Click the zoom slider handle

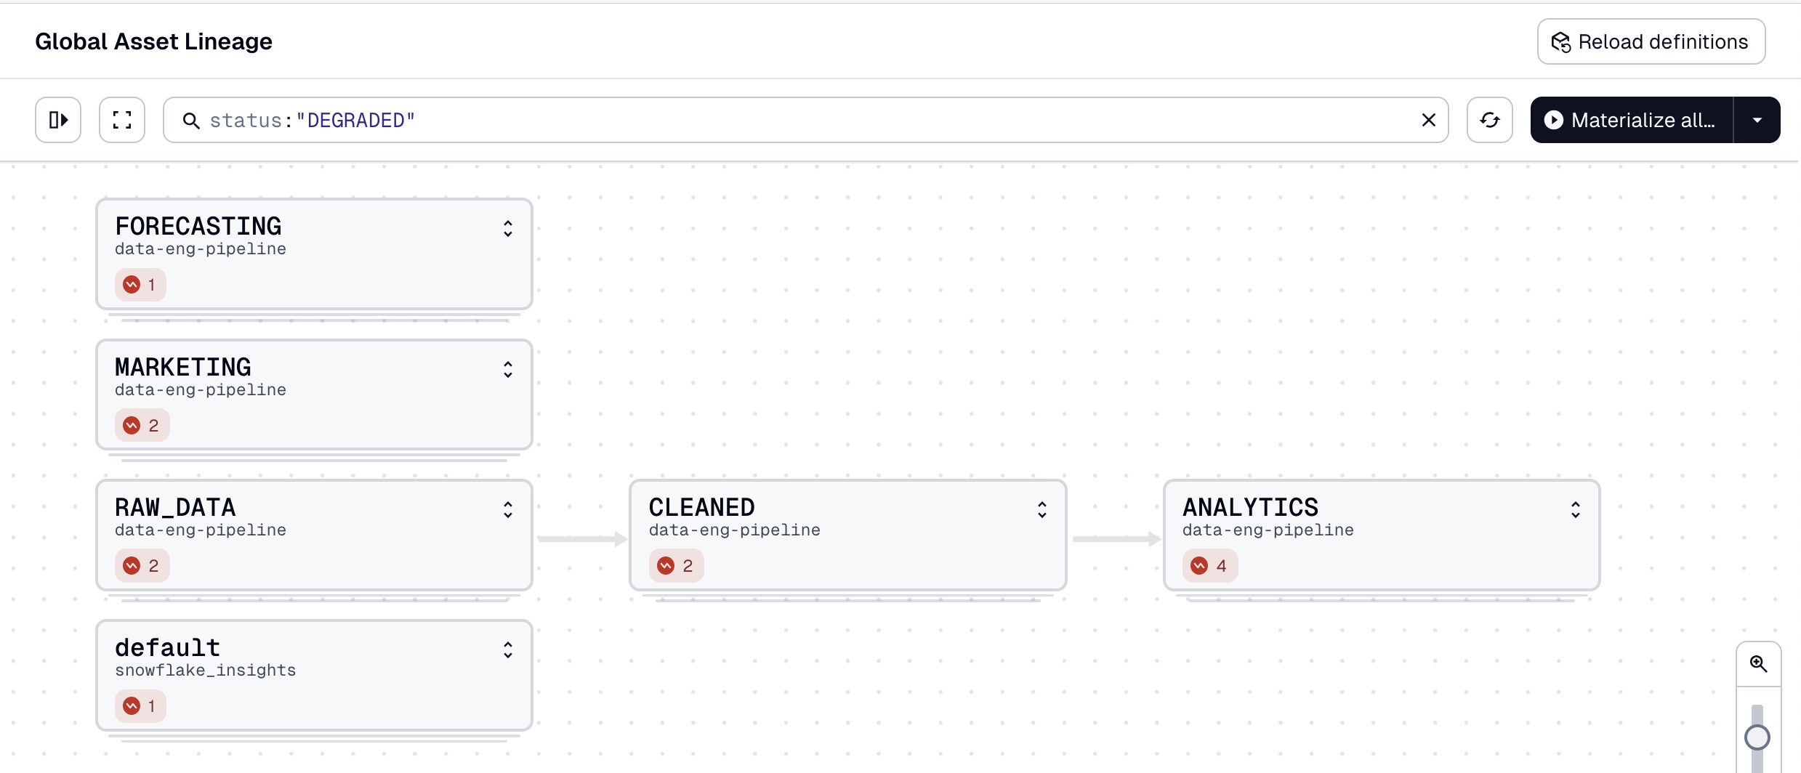1757,737
